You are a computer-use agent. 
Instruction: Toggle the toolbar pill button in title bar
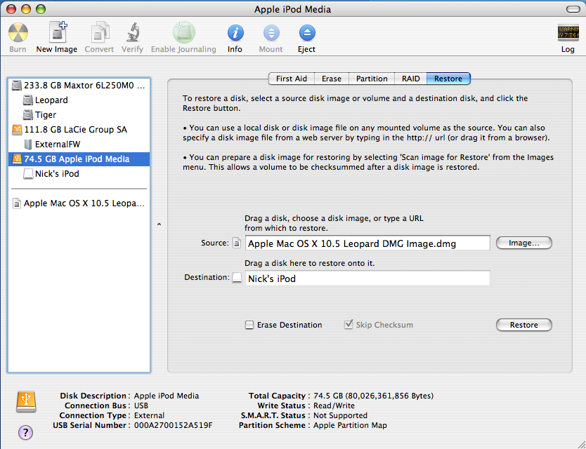[573, 9]
